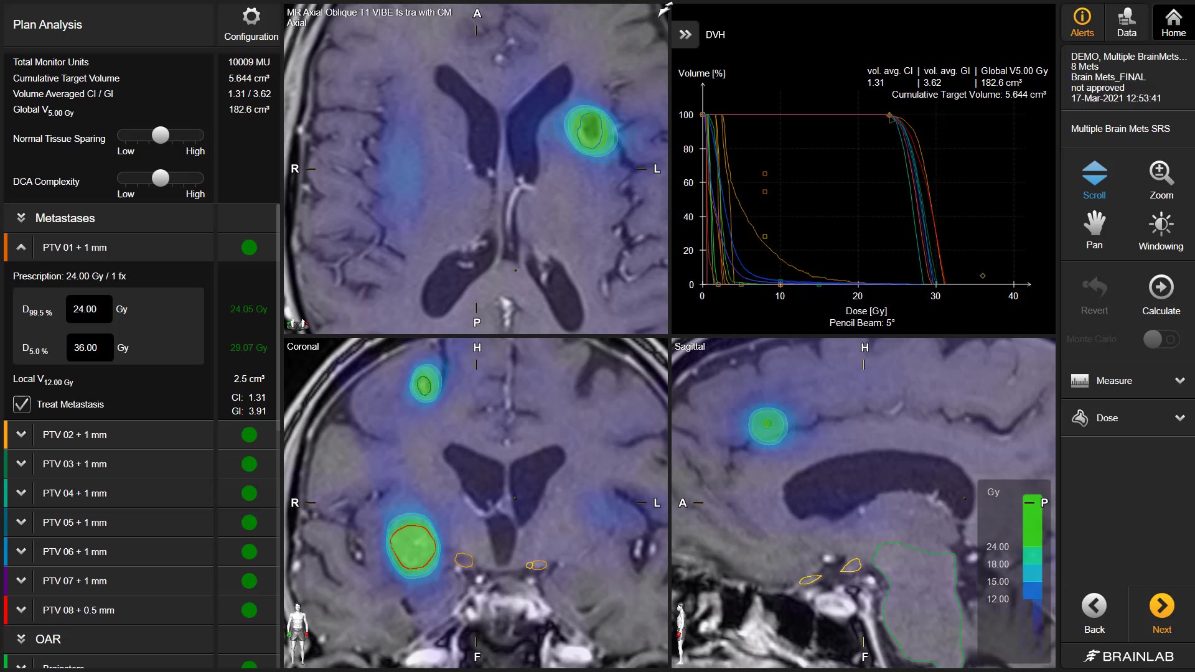1195x672 pixels.
Task: Click PTV 02 green status indicator
Action: tap(249, 435)
